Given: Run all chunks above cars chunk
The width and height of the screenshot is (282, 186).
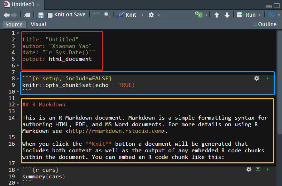Looking at the screenshot, I should coord(258,169).
